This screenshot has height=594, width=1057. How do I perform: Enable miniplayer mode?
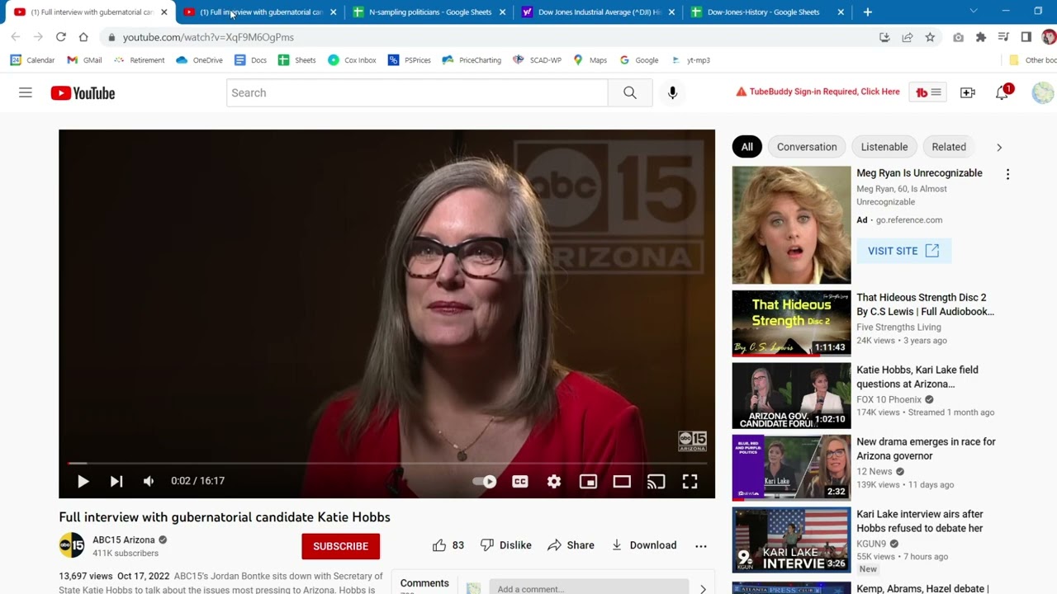[x=588, y=481]
